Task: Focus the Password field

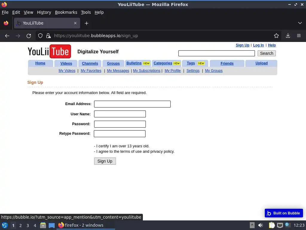Action: pyautogui.click(x=120, y=124)
